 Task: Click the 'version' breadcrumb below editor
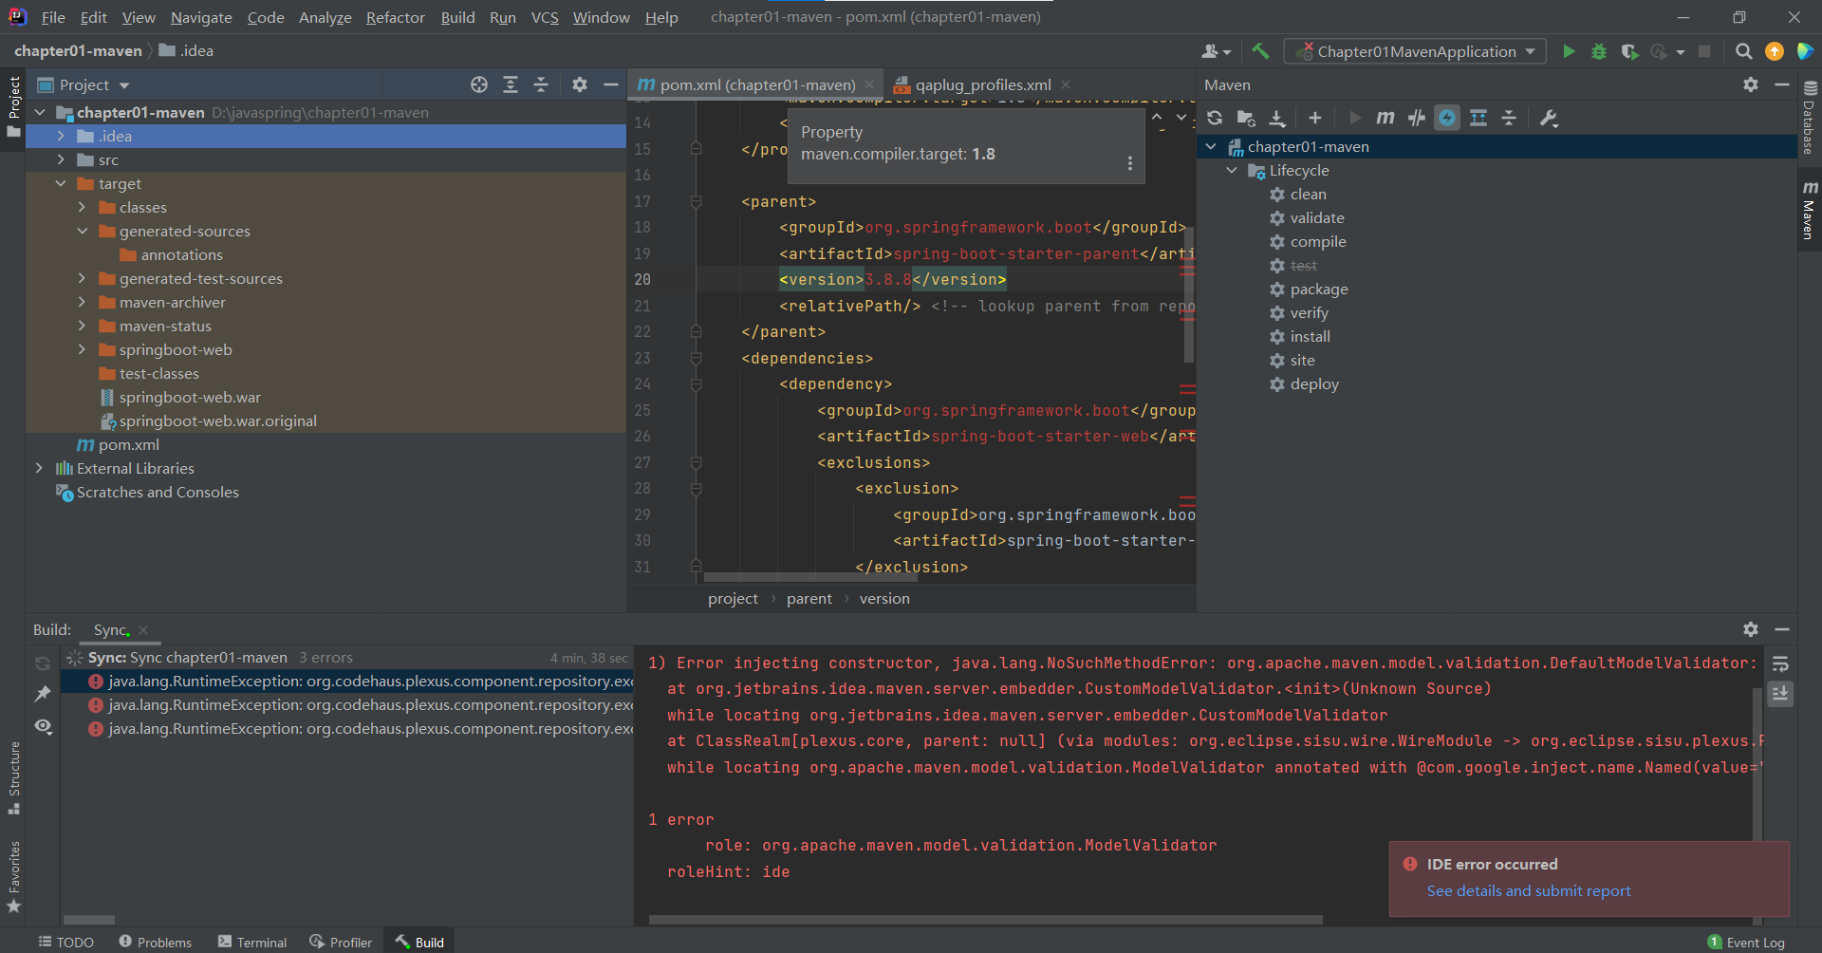tap(883, 598)
